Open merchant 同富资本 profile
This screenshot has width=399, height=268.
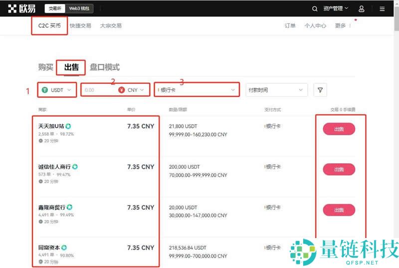click(x=49, y=248)
